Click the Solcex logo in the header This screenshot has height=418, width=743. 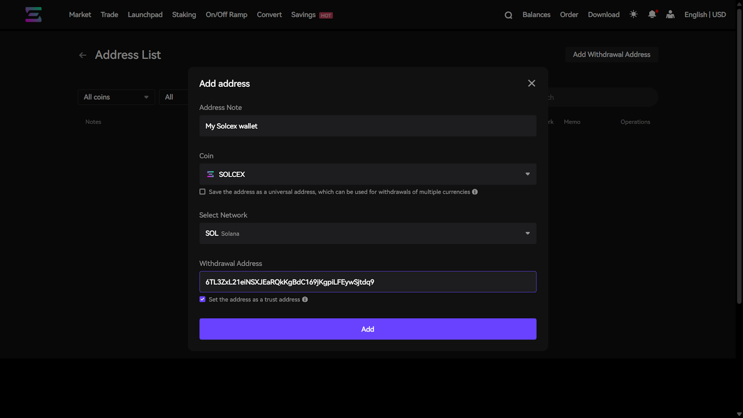[33, 15]
